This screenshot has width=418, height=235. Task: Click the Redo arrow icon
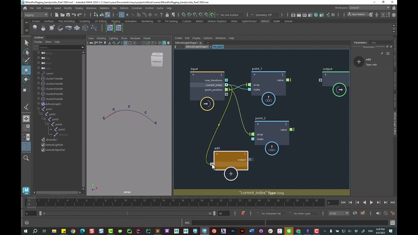point(80,15)
